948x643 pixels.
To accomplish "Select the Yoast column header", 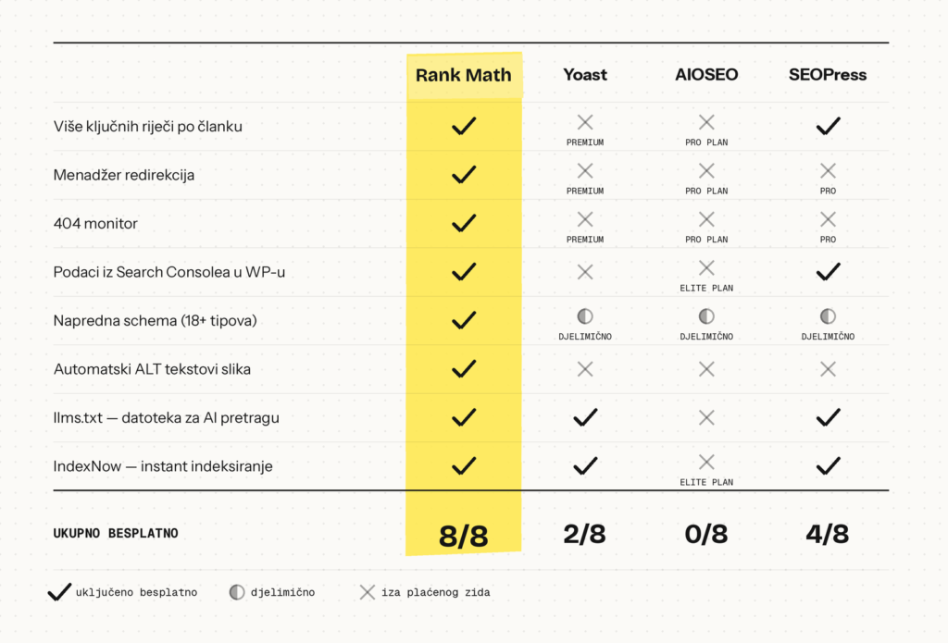I will click(x=585, y=75).
